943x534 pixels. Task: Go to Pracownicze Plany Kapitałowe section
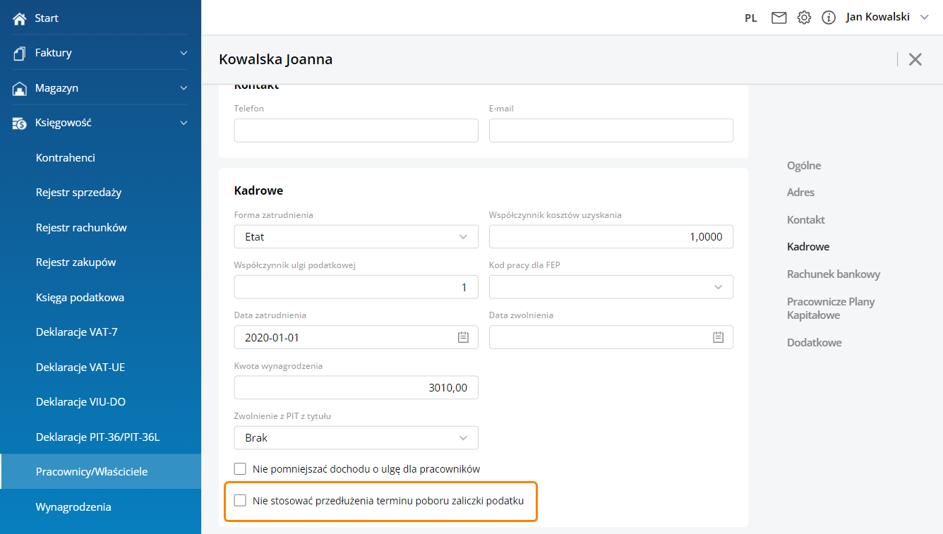[830, 308]
